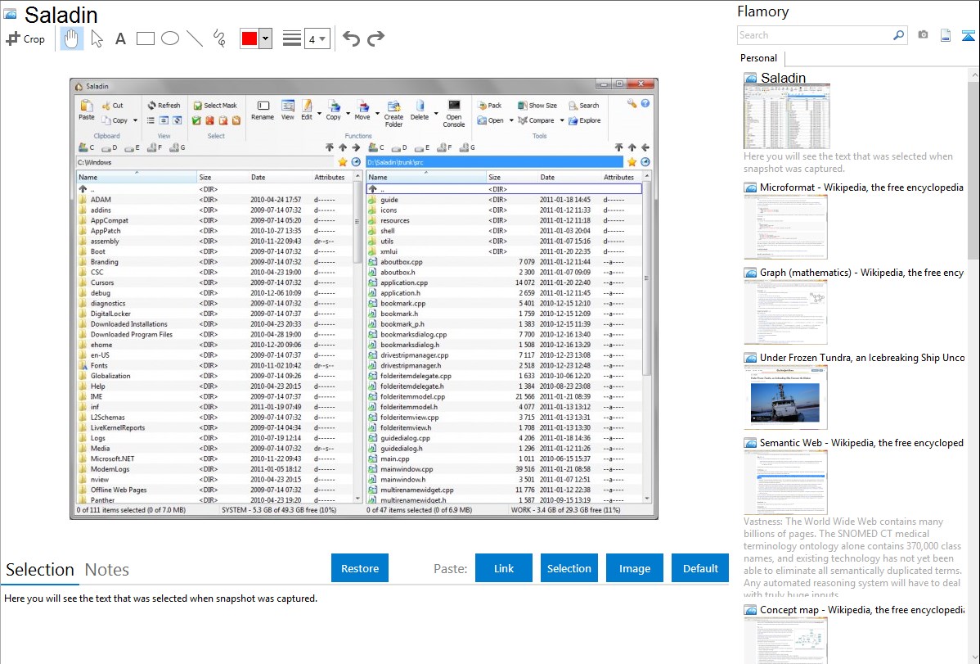Click Create Folder in Saladin toolbar
This screenshot has height=664, width=980.
point(393,114)
